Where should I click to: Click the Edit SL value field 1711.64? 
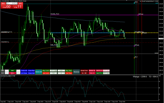point(106,71)
